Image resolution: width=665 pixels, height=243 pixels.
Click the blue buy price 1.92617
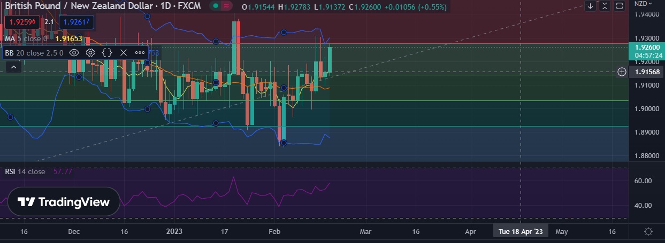(x=77, y=22)
